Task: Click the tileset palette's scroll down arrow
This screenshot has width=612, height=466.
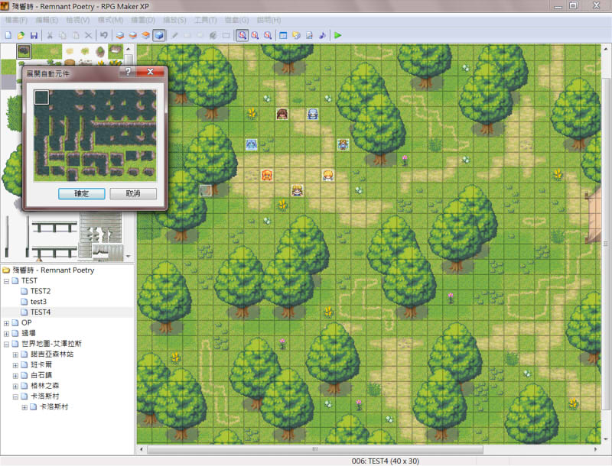Action: pyautogui.click(x=129, y=257)
